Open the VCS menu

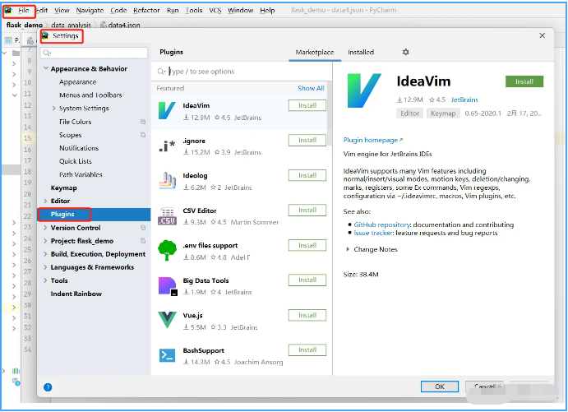[215, 11]
